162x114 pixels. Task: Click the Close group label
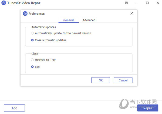[35, 54]
